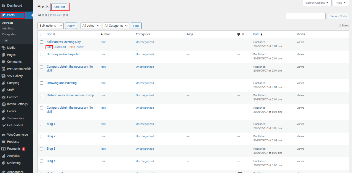Check the Birthday in Kindergarten post checkbox
Image resolution: width=352 pixels, height=173 pixels.
[x=42, y=54]
